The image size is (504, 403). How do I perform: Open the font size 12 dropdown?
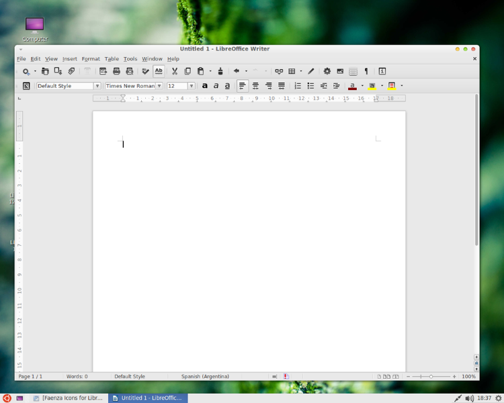[192, 86]
